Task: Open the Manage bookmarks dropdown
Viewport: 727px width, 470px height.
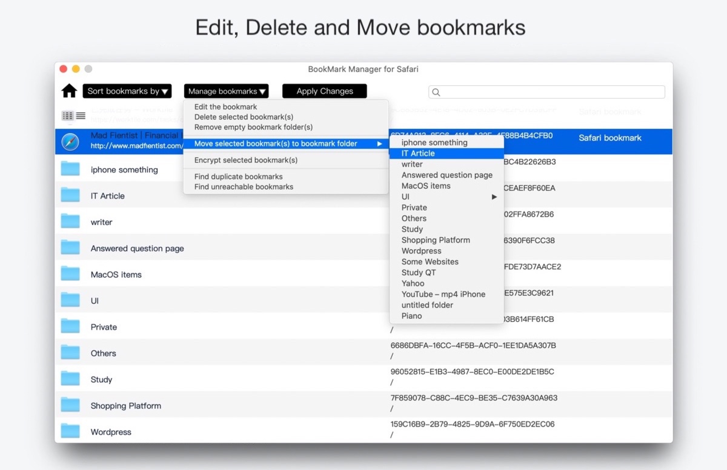Action: pos(226,91)
